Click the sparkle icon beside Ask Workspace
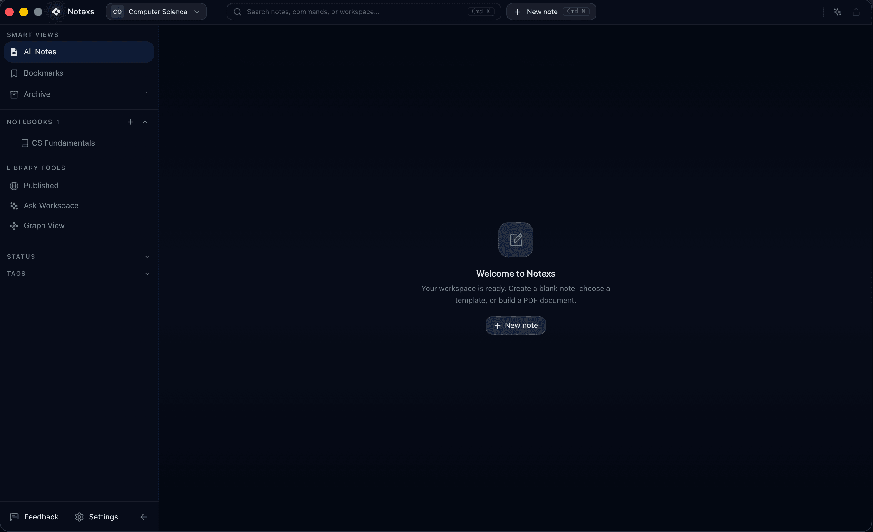873x532 pixels. click(14, 206)
